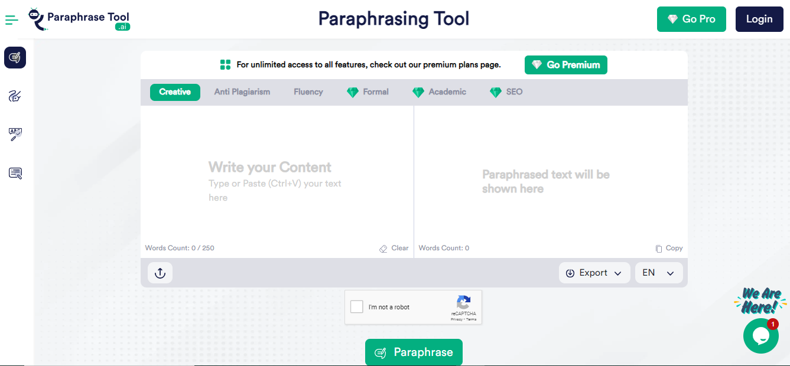Select the paraphraser tool in the sidebar
Screen dimensions: 790x366
point(15,58)
